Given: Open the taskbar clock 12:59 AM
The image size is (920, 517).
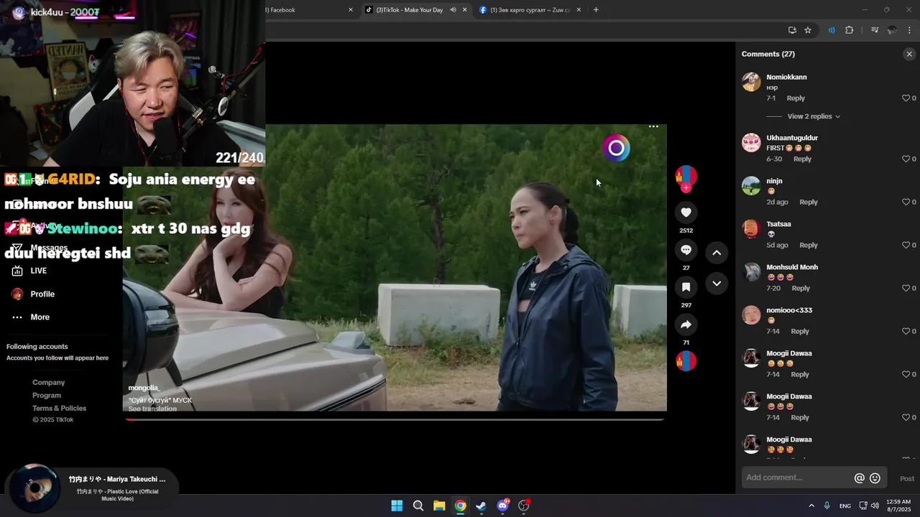Looking at the screenshot, I should click(898, 506).
